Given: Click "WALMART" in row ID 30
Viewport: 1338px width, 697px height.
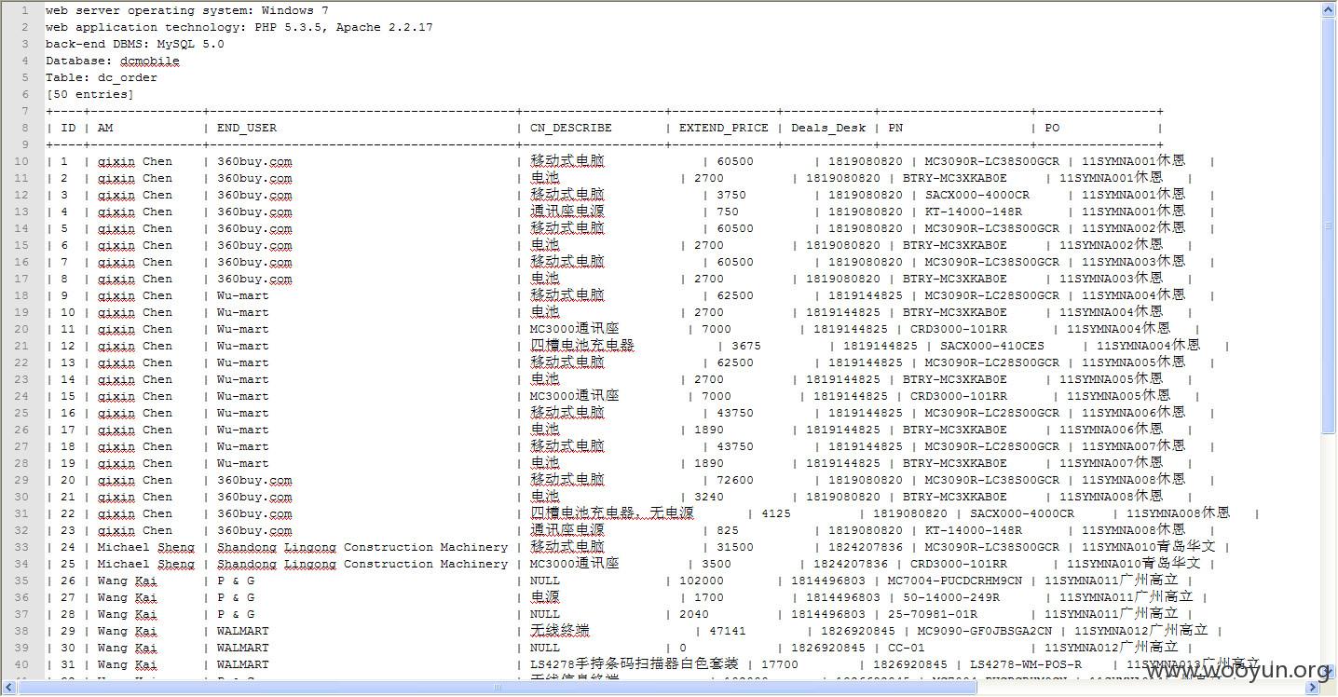Looking at the screenshot, I should click(243, 649).
